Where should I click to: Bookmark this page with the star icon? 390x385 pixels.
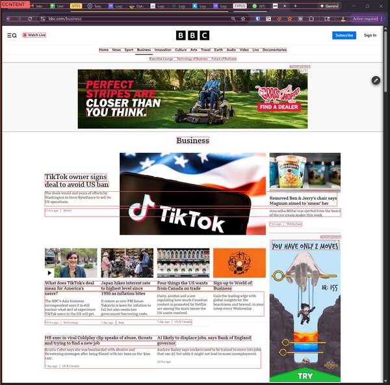tap(243, 19)
